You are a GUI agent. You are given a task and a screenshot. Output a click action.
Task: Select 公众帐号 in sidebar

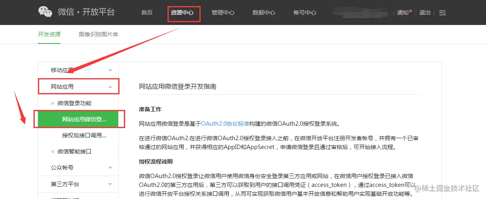pyautogui.click(x=62, y=168)
